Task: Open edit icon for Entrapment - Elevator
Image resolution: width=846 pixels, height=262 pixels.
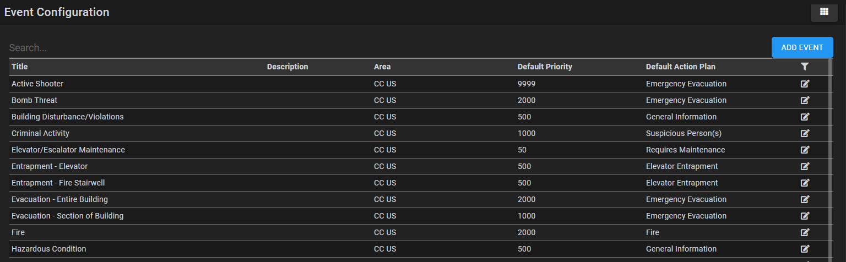Action: [805, 166]
